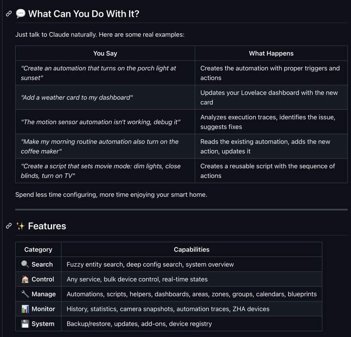
Task: Click the sparkles emoji next to Features
Action: coord(21,226)
